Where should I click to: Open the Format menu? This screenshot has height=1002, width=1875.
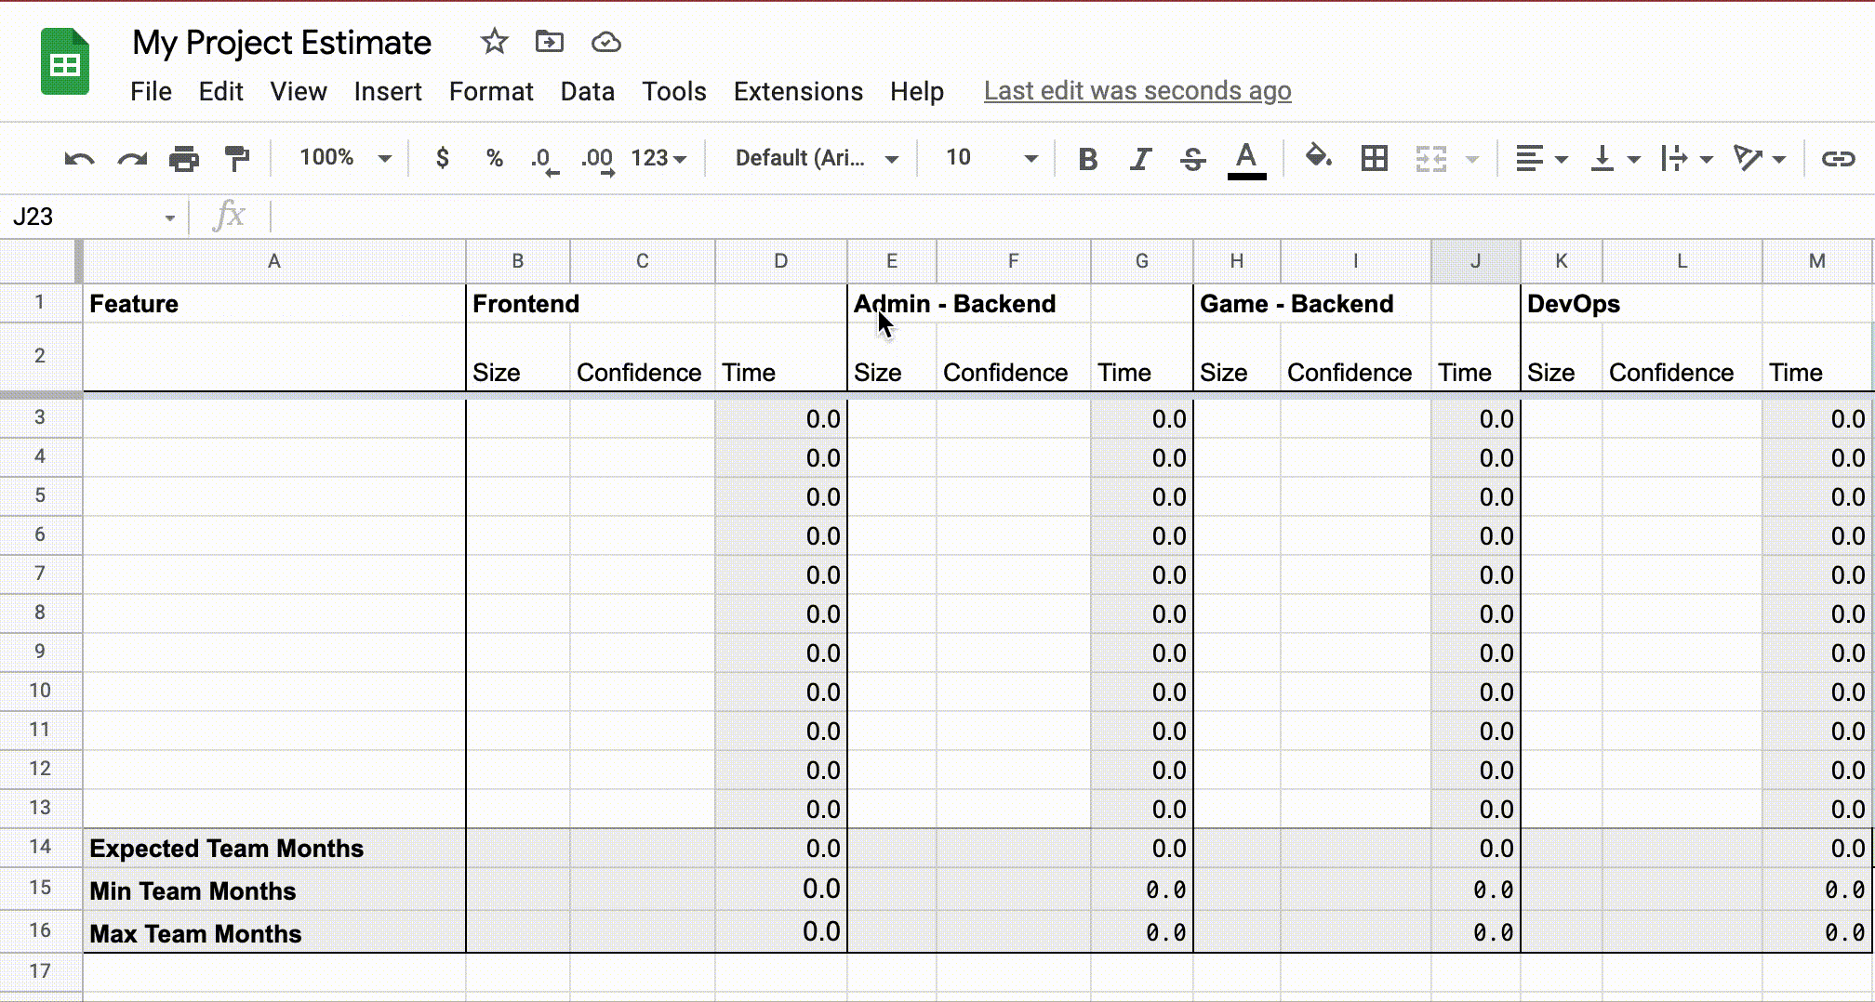[491, 91]
